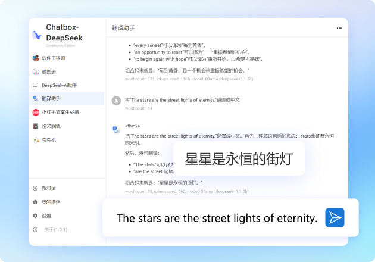Open the 夸夸机 conversation
The height and width of the screenshot is (262, 375).
coord(48,139)
